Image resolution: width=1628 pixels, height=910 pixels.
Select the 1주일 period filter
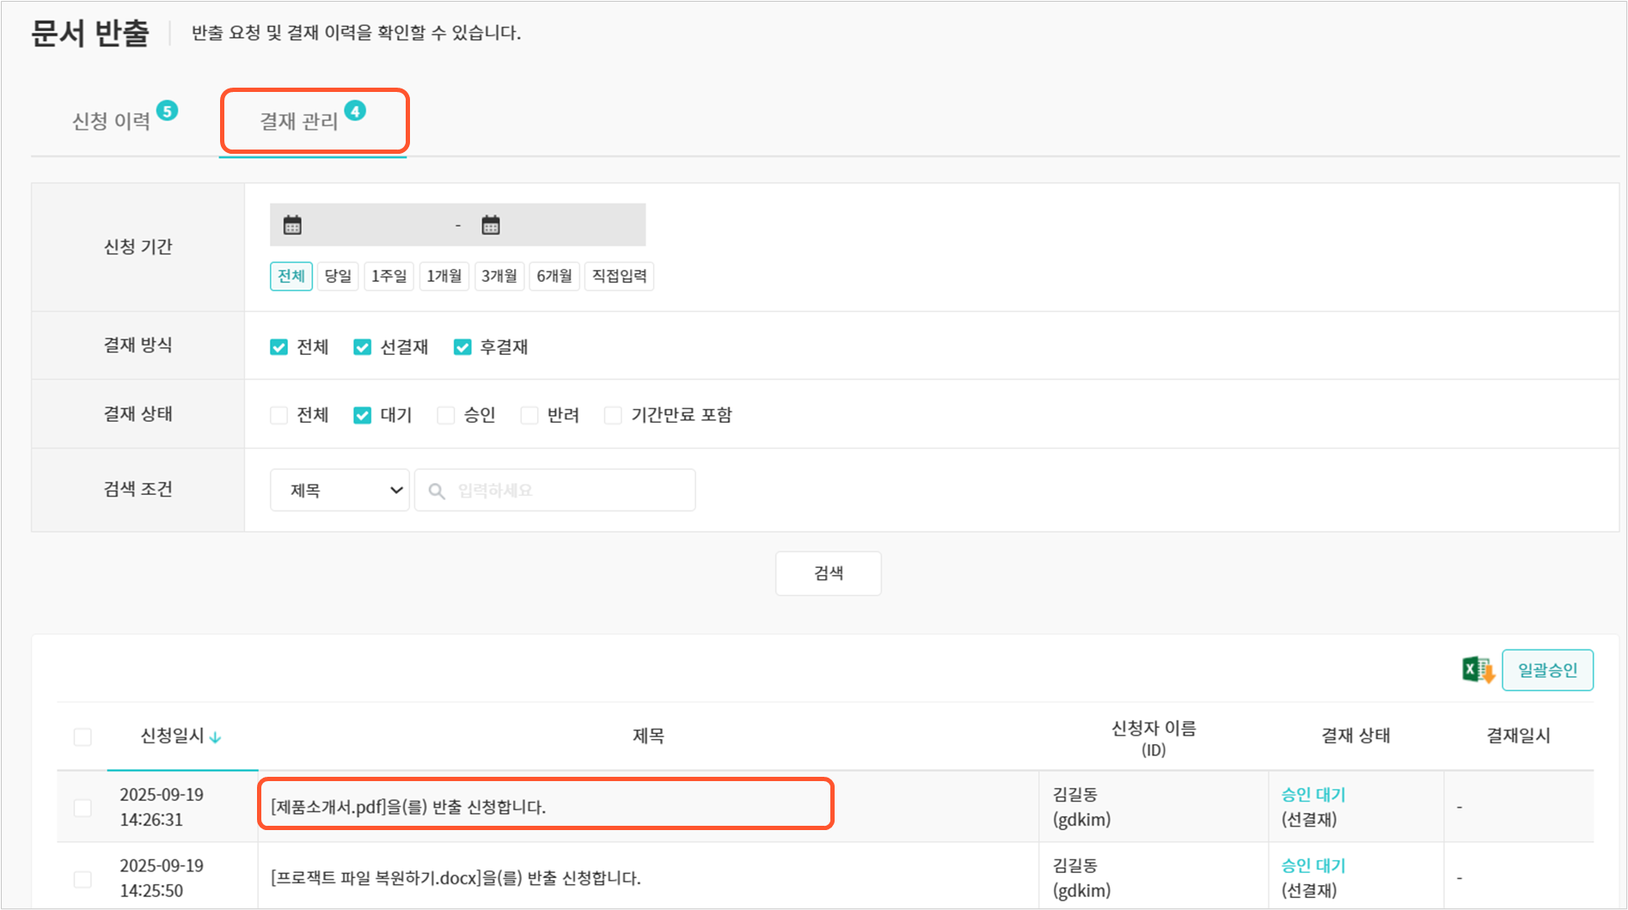click(389, 276)
